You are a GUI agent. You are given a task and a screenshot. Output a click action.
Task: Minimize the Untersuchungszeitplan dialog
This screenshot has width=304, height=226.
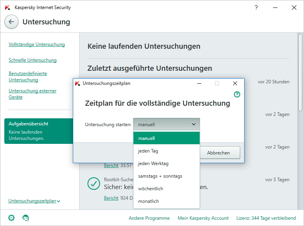point(199,83)
